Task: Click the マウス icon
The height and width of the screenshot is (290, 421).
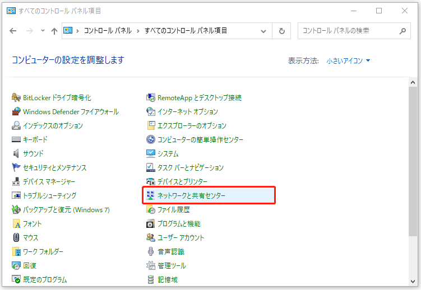Action: (16, 237)
